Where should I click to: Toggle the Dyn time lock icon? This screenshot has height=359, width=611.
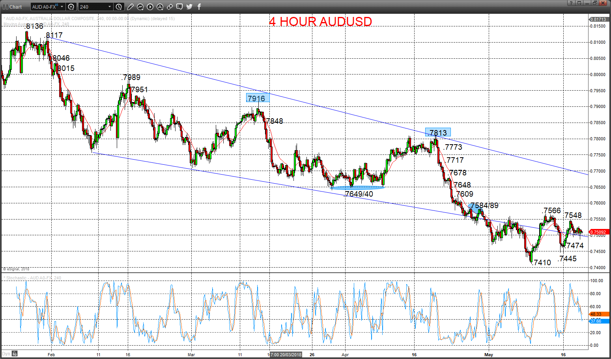15,353
